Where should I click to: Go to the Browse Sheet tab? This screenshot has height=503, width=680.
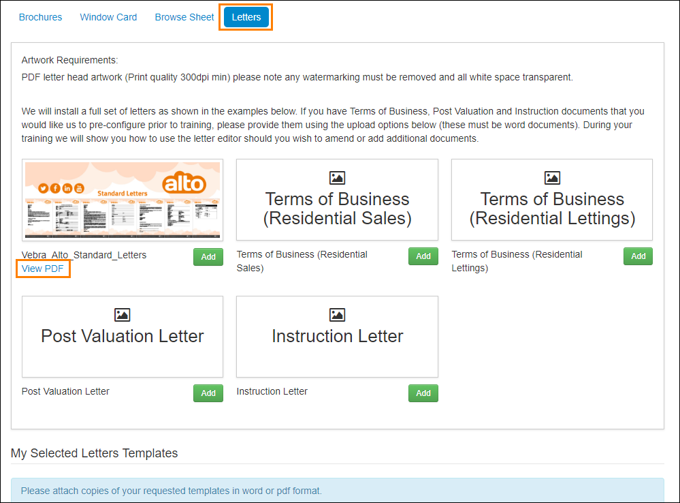coord(184,17)
